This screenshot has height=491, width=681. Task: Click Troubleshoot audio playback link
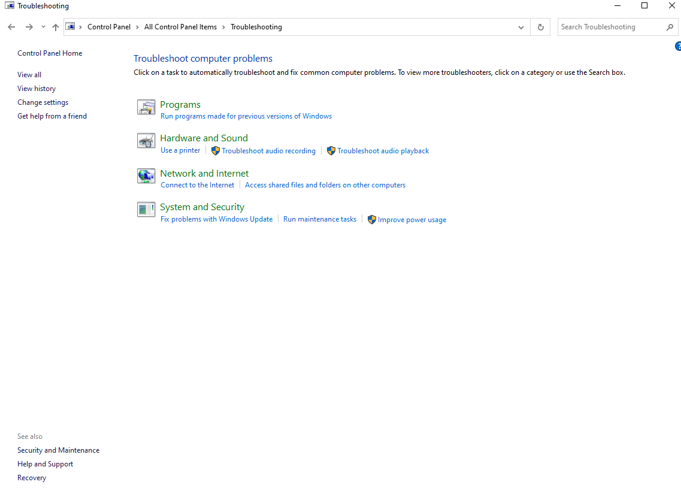pyautogui.click(x=383, y=151)
